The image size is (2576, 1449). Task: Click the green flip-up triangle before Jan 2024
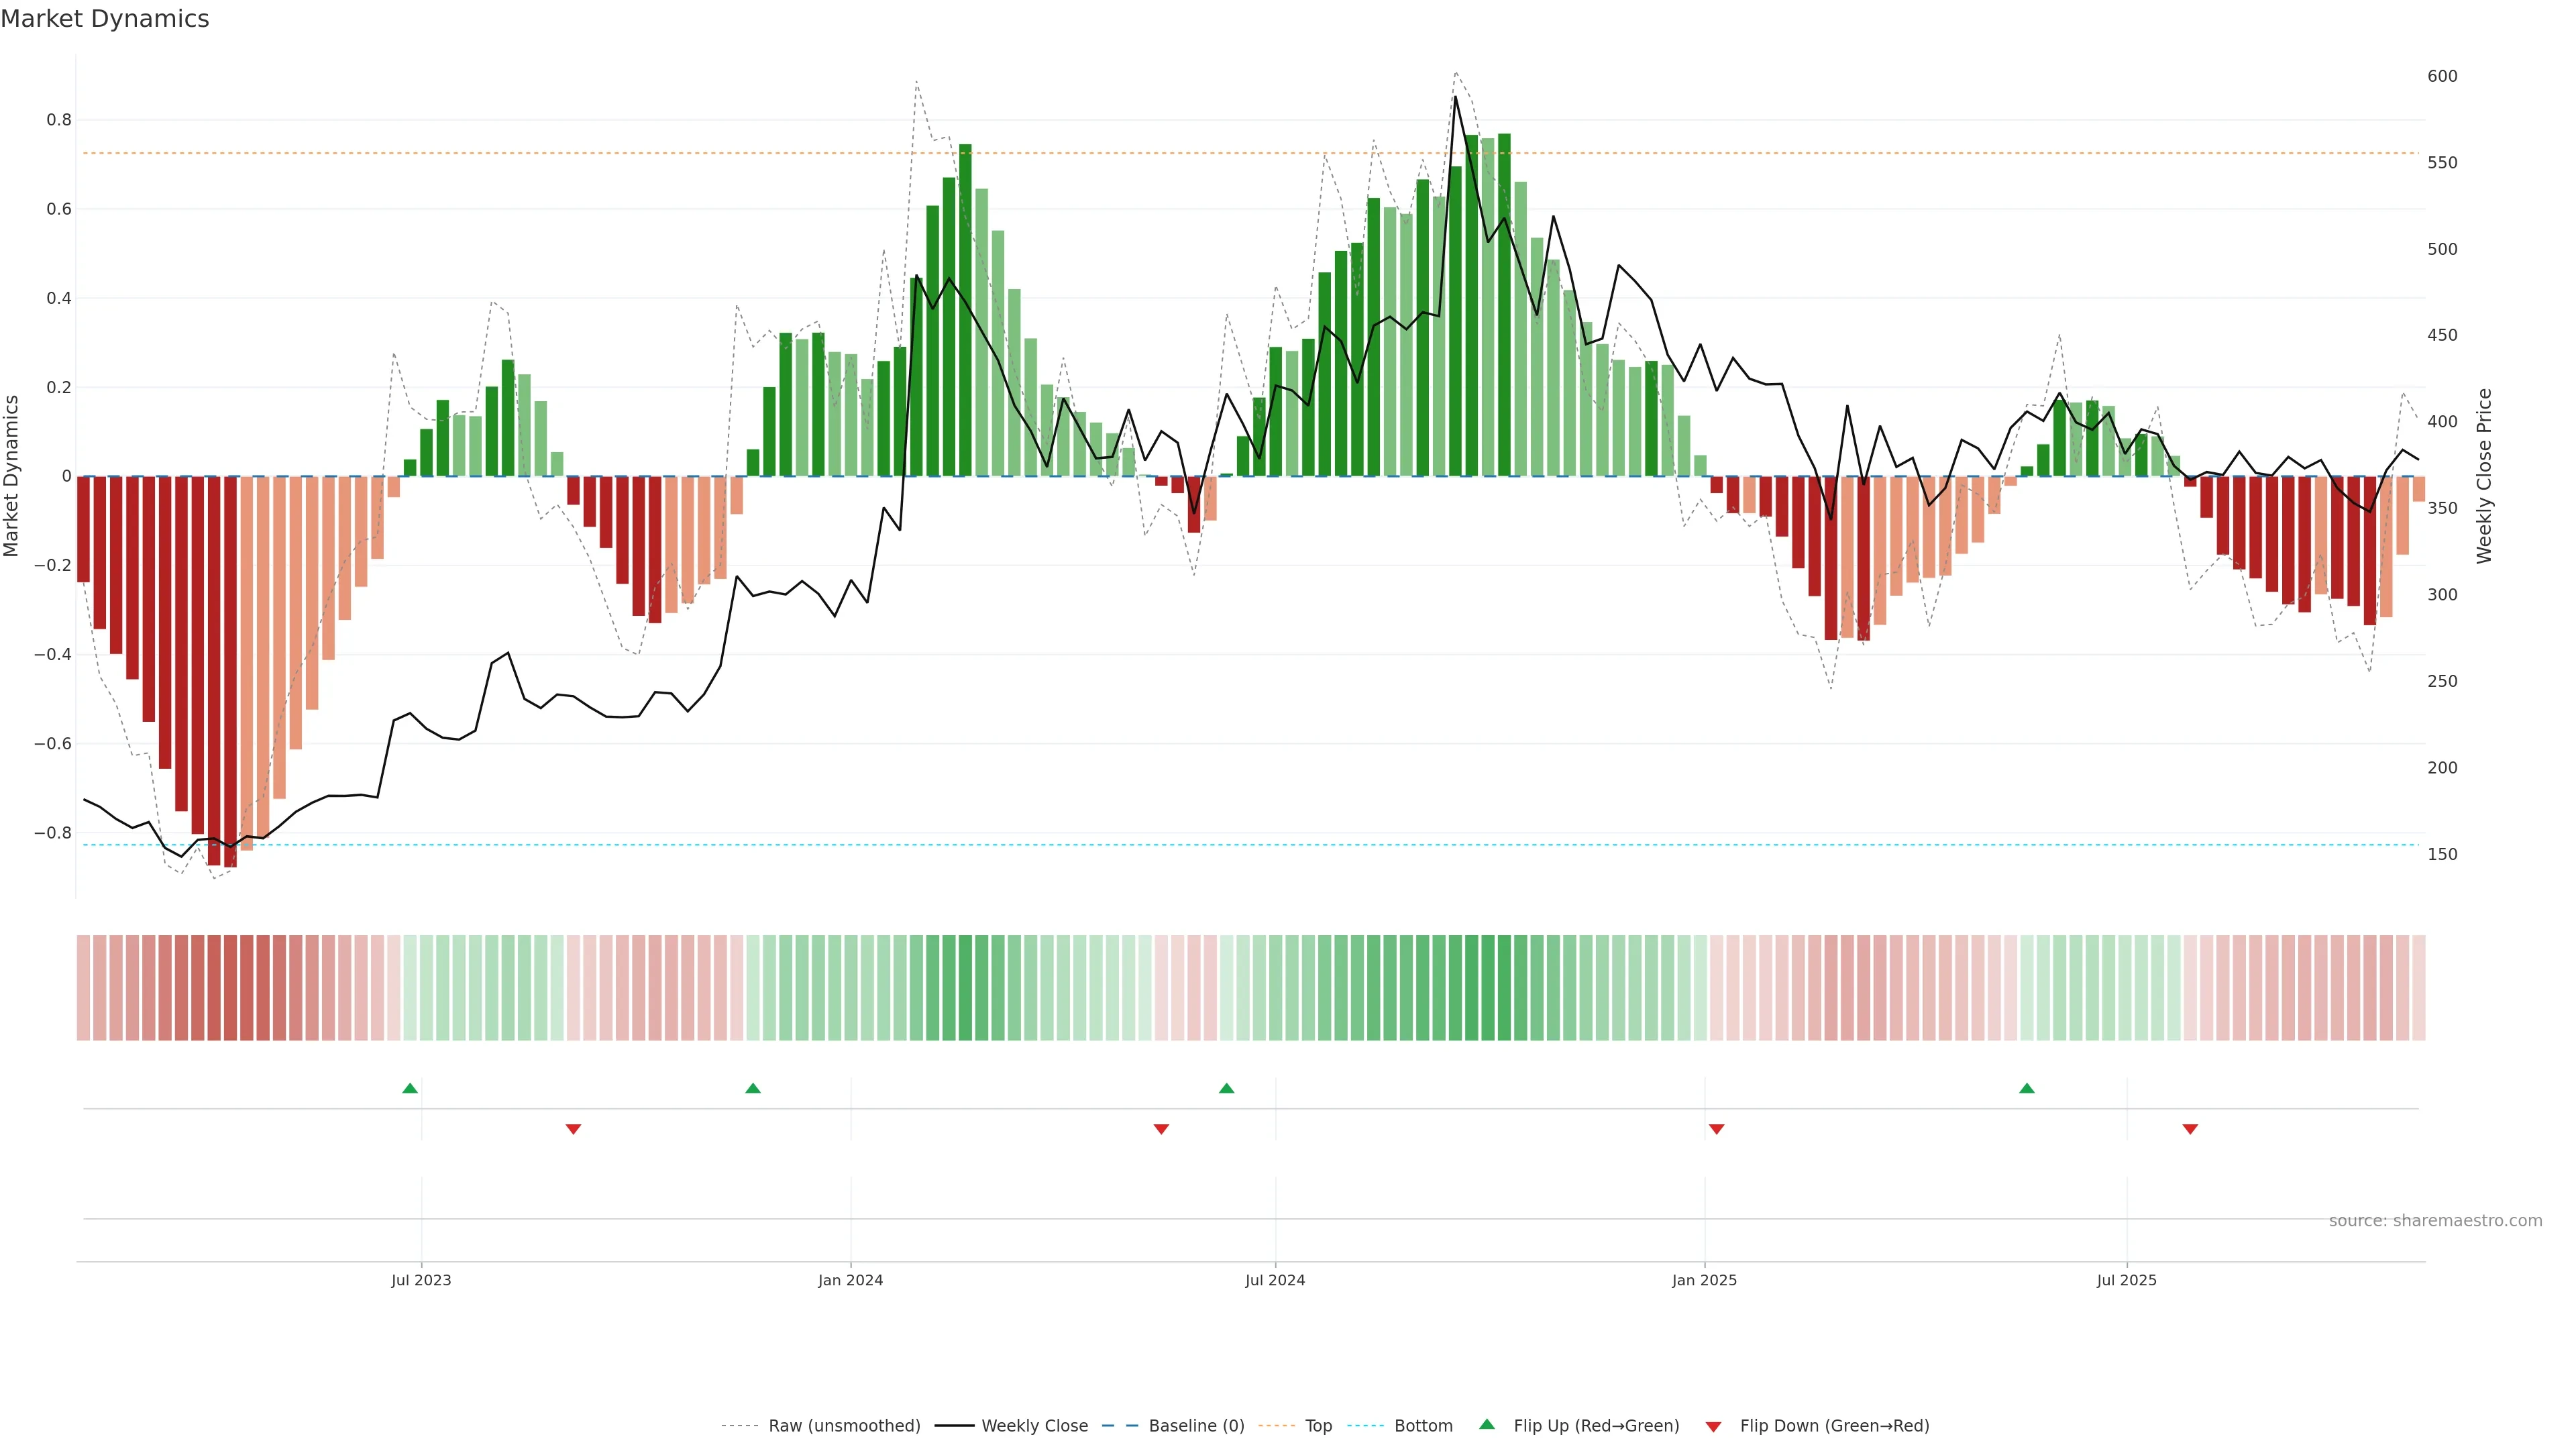tap(753, 1088)
